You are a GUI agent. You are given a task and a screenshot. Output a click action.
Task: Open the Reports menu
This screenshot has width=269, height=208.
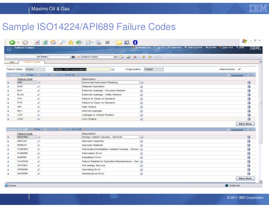point(174,47)
